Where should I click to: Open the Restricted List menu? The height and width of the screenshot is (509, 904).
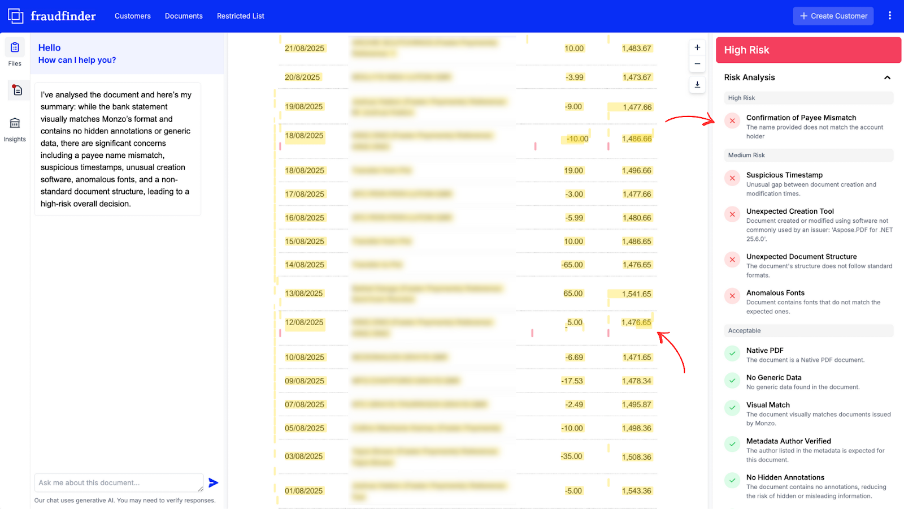click(241, 16)
